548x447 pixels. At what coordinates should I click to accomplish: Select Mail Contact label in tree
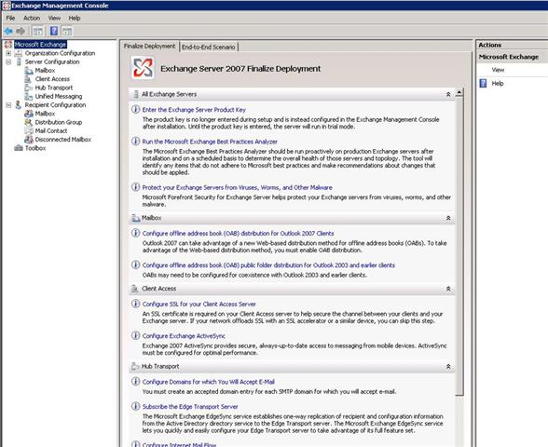(x=51, y=130)
